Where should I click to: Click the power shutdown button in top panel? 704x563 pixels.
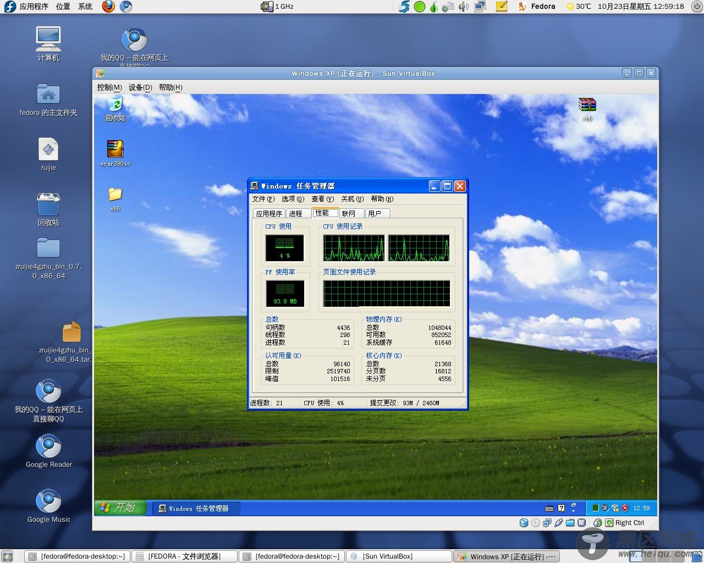click(x=696, y=7)
